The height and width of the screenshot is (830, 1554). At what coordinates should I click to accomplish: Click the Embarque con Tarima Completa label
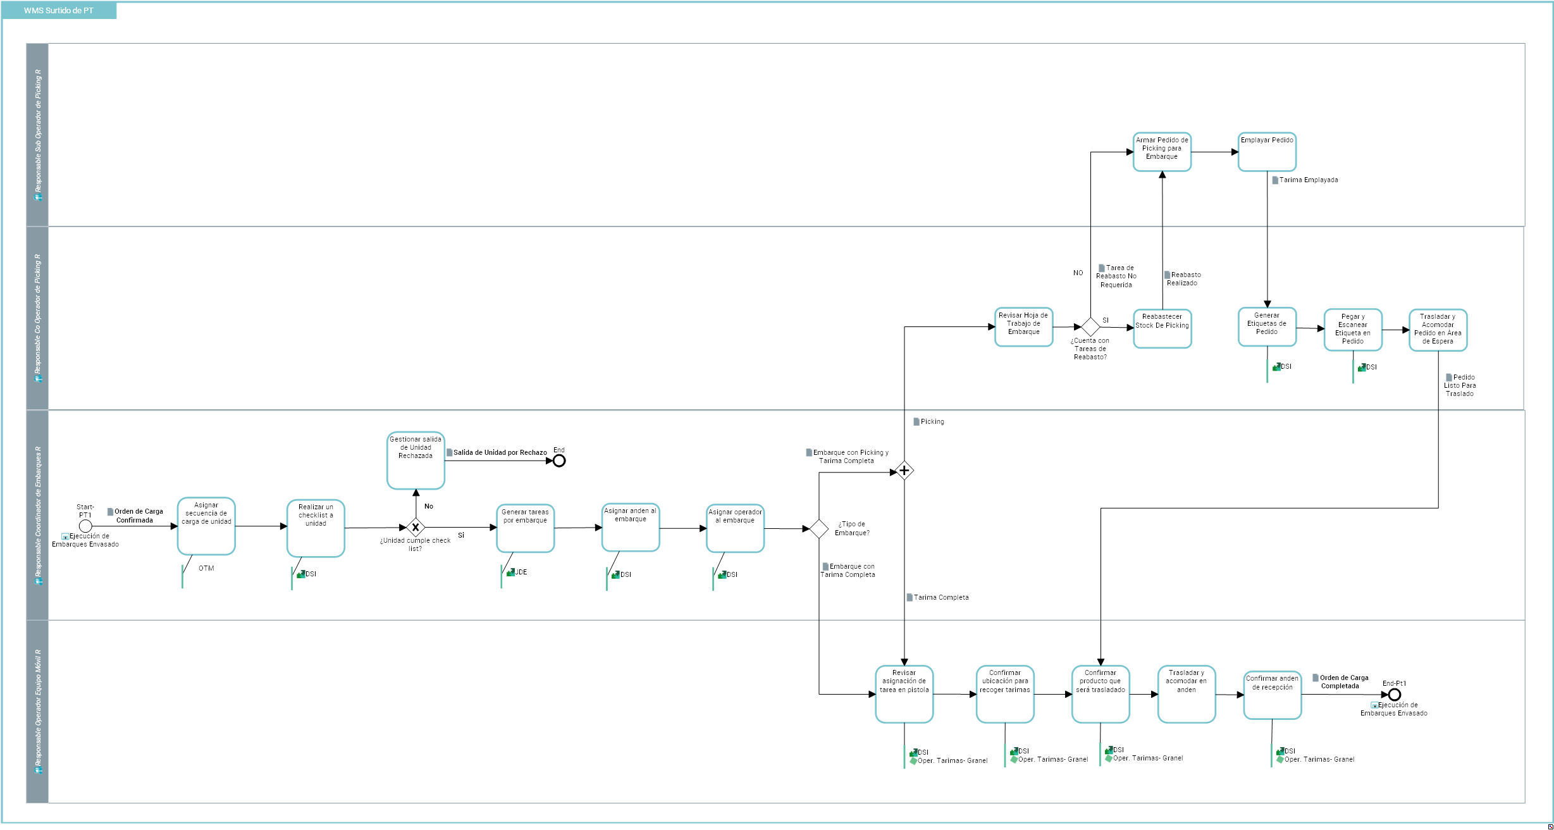click(x=848, y=571)
